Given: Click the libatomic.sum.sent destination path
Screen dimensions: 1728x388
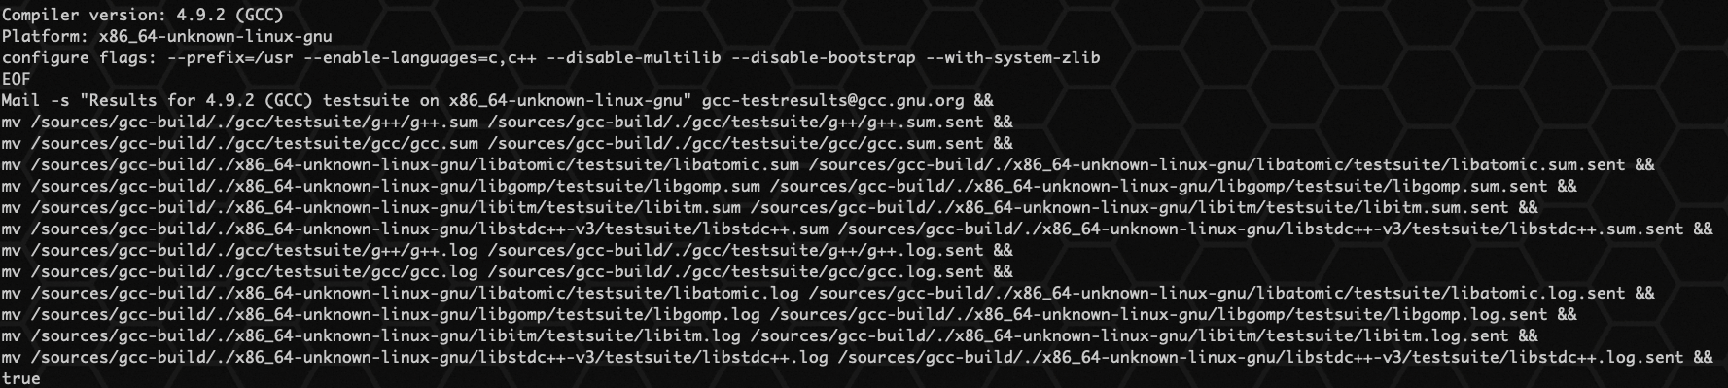Looking at the screenshot, I should [1217, 164].
